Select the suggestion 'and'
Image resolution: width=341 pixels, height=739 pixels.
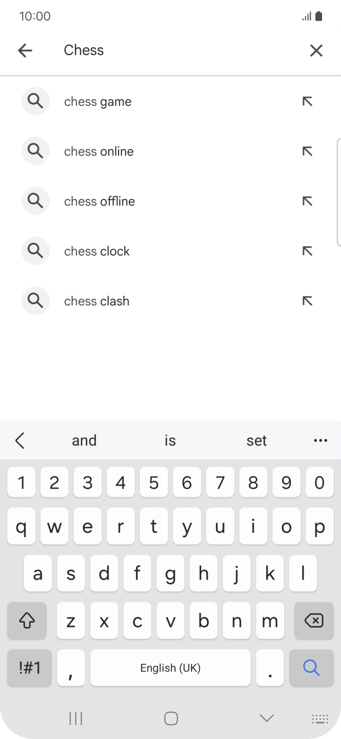[84, 440]
